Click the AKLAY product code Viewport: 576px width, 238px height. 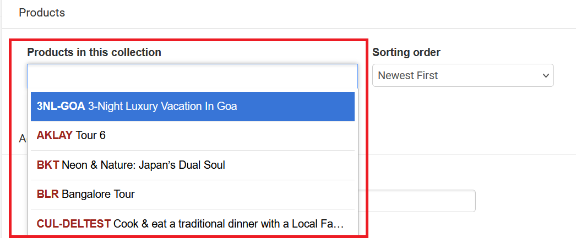tap(55, 135)
